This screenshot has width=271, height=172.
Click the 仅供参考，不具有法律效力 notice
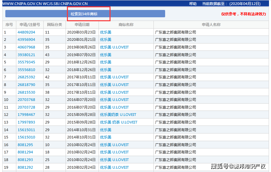tap(243, 14)
